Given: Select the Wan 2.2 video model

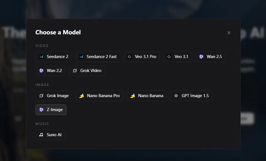Looking at the screenshot, I should click(x=51, y=71).
